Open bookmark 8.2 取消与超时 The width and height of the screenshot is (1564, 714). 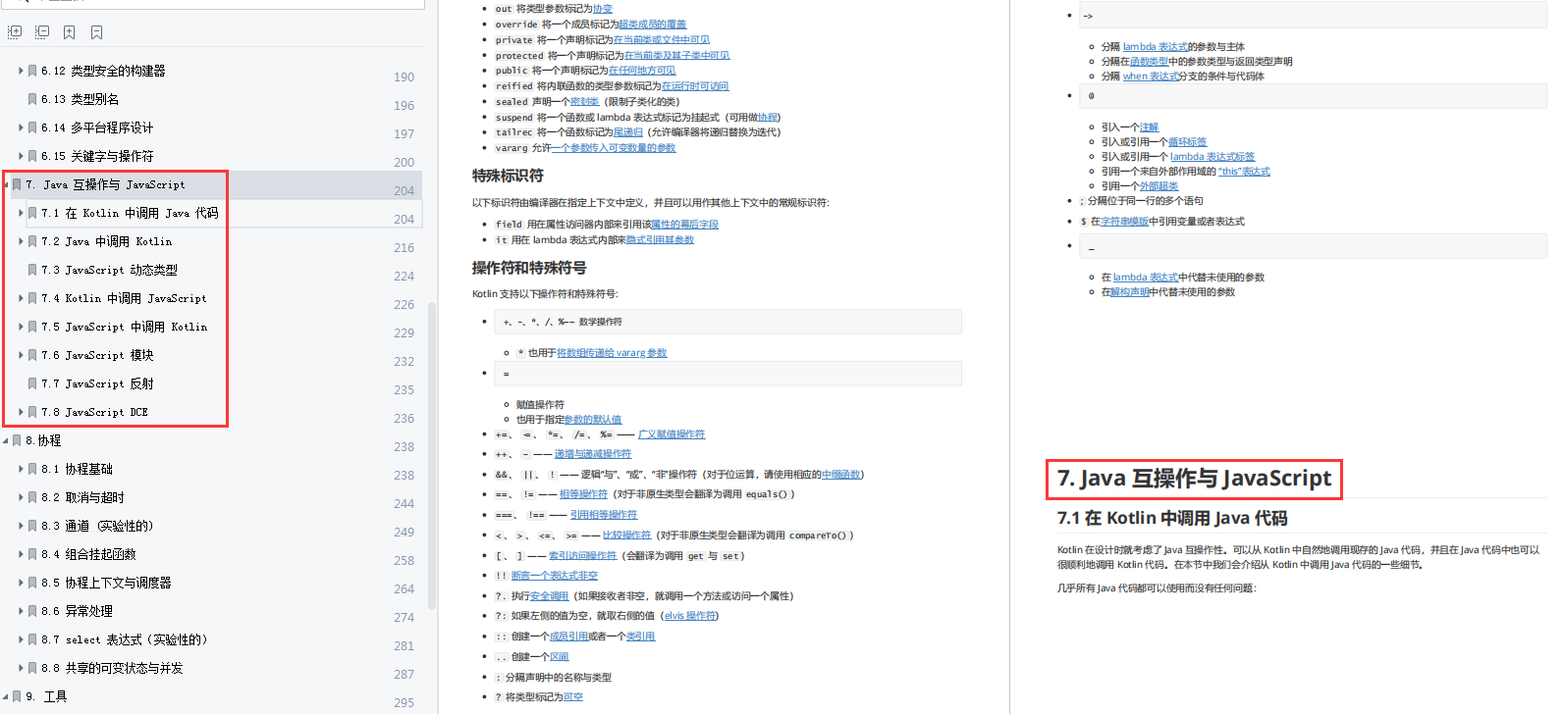coord(83,497)
